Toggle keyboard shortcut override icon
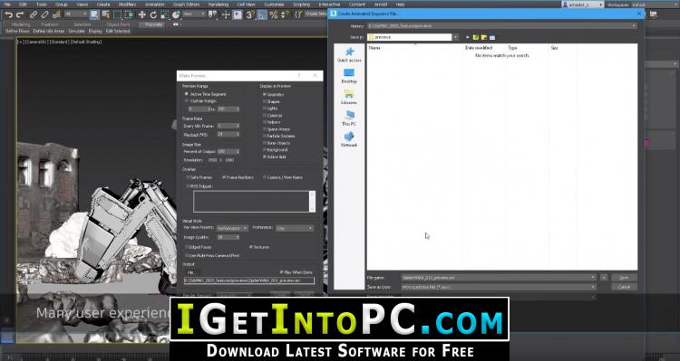 (x=238, y=14)
